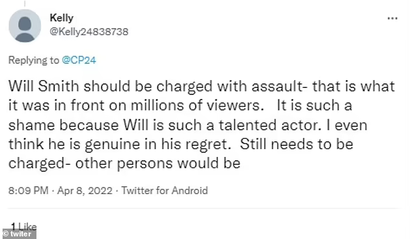Open the Twitter for Android source link
The image size is (410, 239).
(x=165, y=190)
